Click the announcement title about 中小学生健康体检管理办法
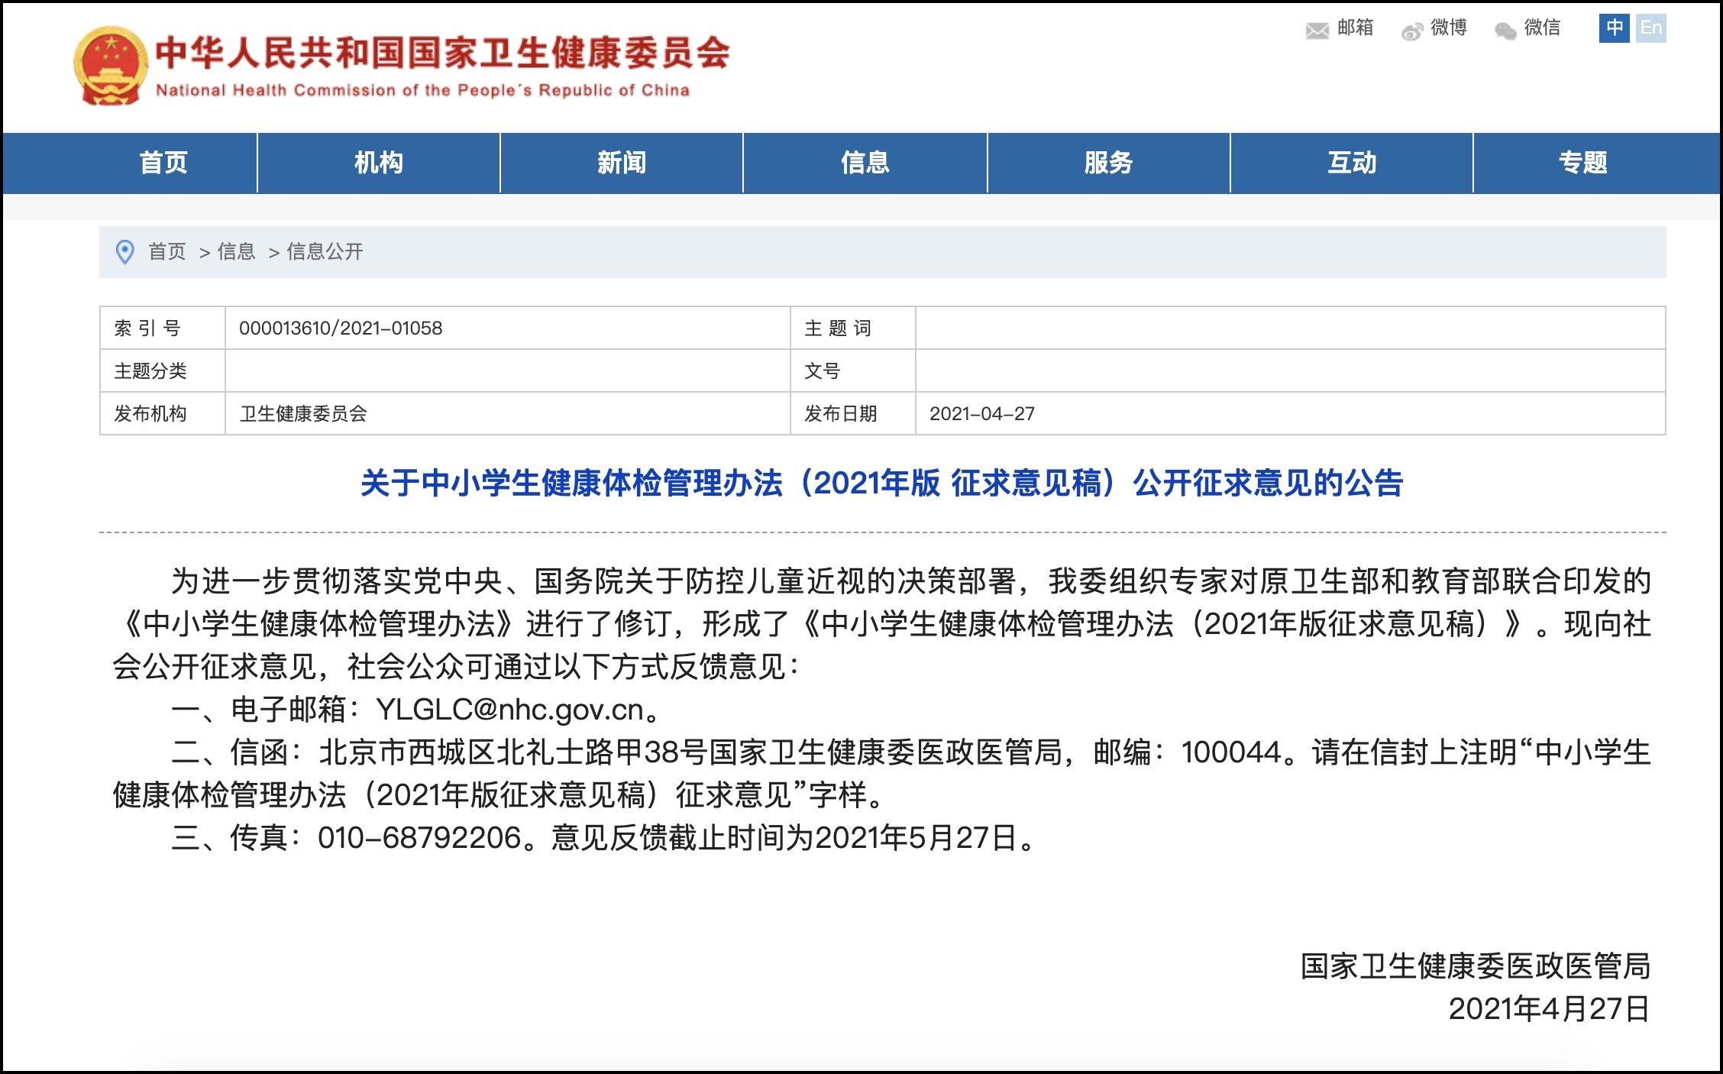1723x1074 pixels. click(x=882, y=483)
